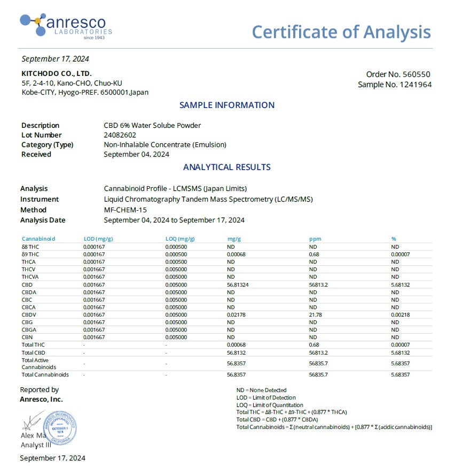
Task: Click the ppm column header
Action: click(315, 239)
